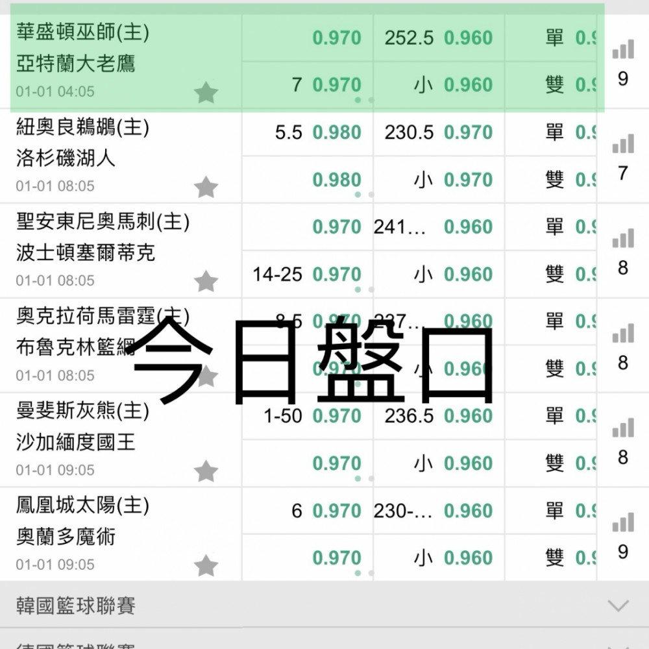Select 小 0.960 for 鳳凰城太陽 game

439,558
